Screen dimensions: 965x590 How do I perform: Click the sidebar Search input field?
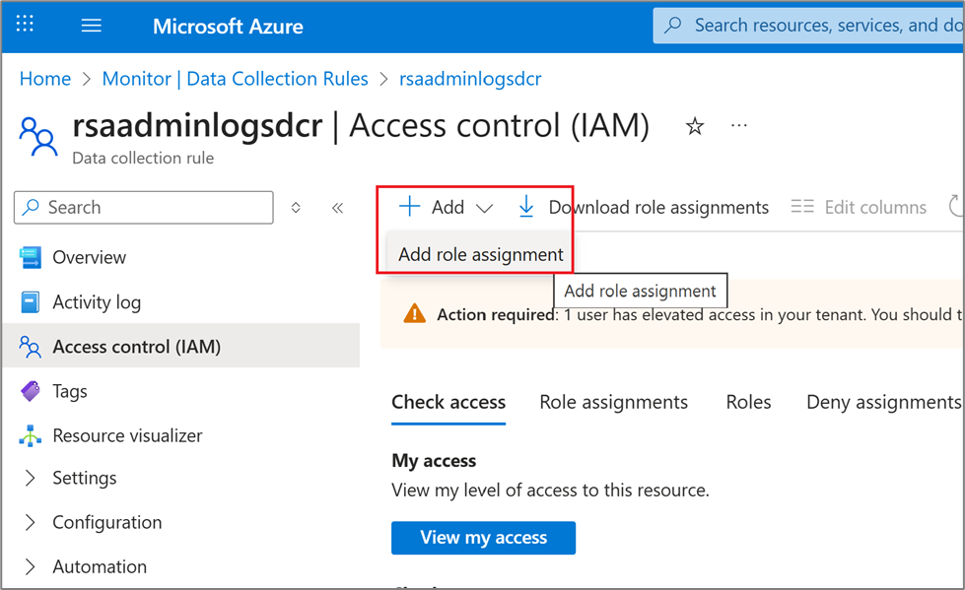143,208
